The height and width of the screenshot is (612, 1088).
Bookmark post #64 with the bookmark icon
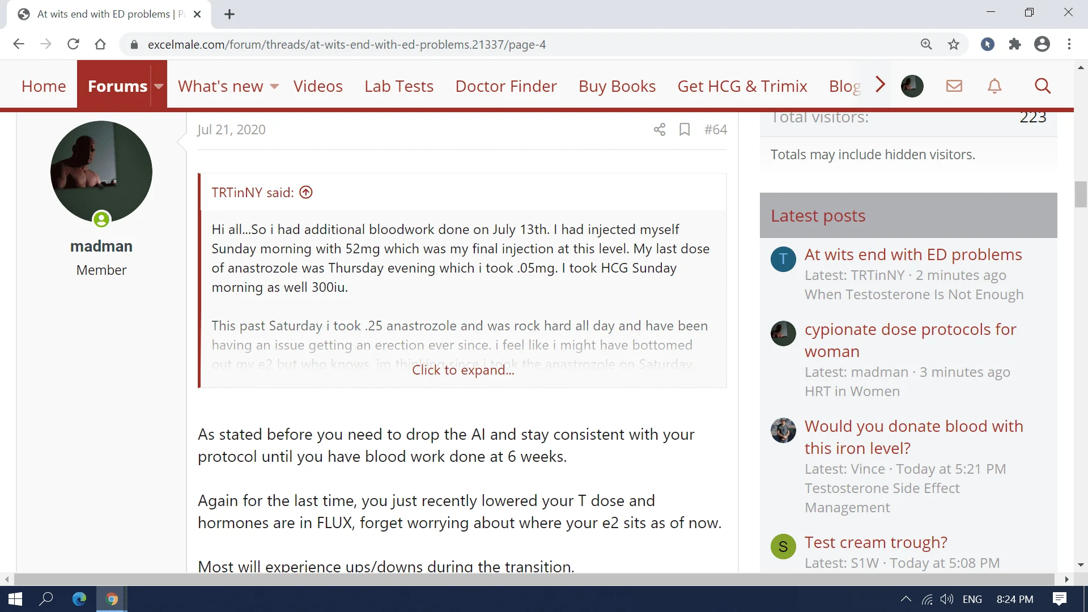tap(685, 130)
